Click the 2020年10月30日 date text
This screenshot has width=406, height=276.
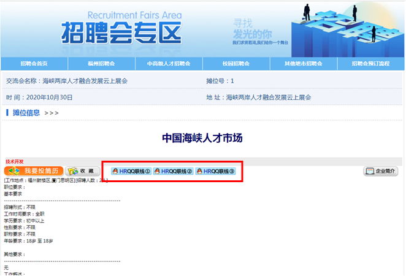pyautogui.click(x=50, y=98)
